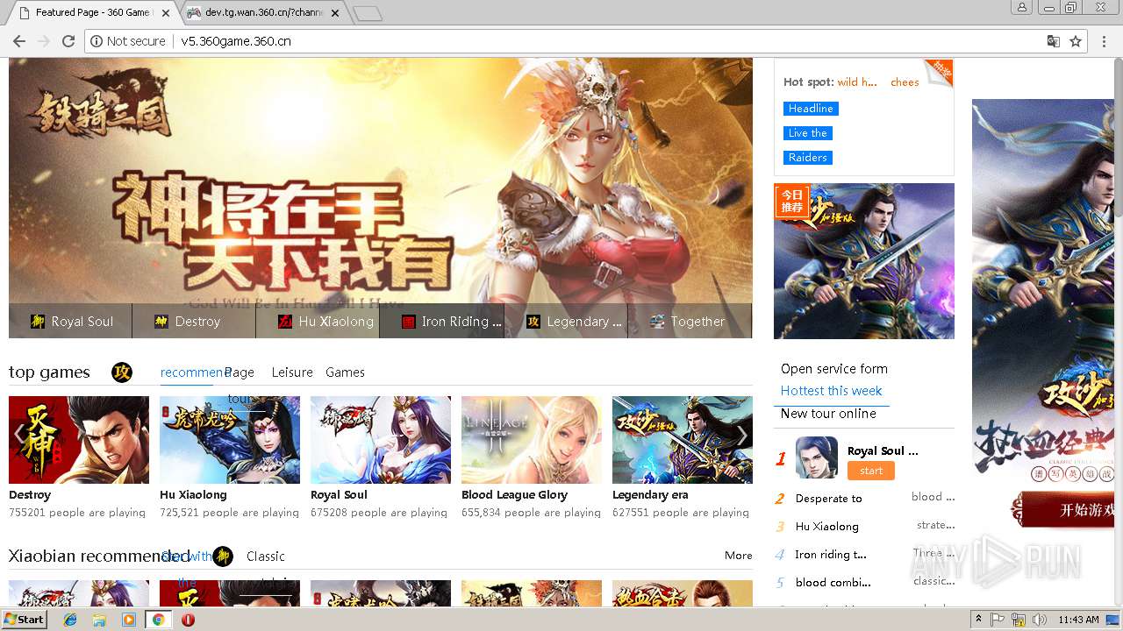Open the media player taskbar icon
The height and width of the screenshot is (631, 1123).
[129, 620]
